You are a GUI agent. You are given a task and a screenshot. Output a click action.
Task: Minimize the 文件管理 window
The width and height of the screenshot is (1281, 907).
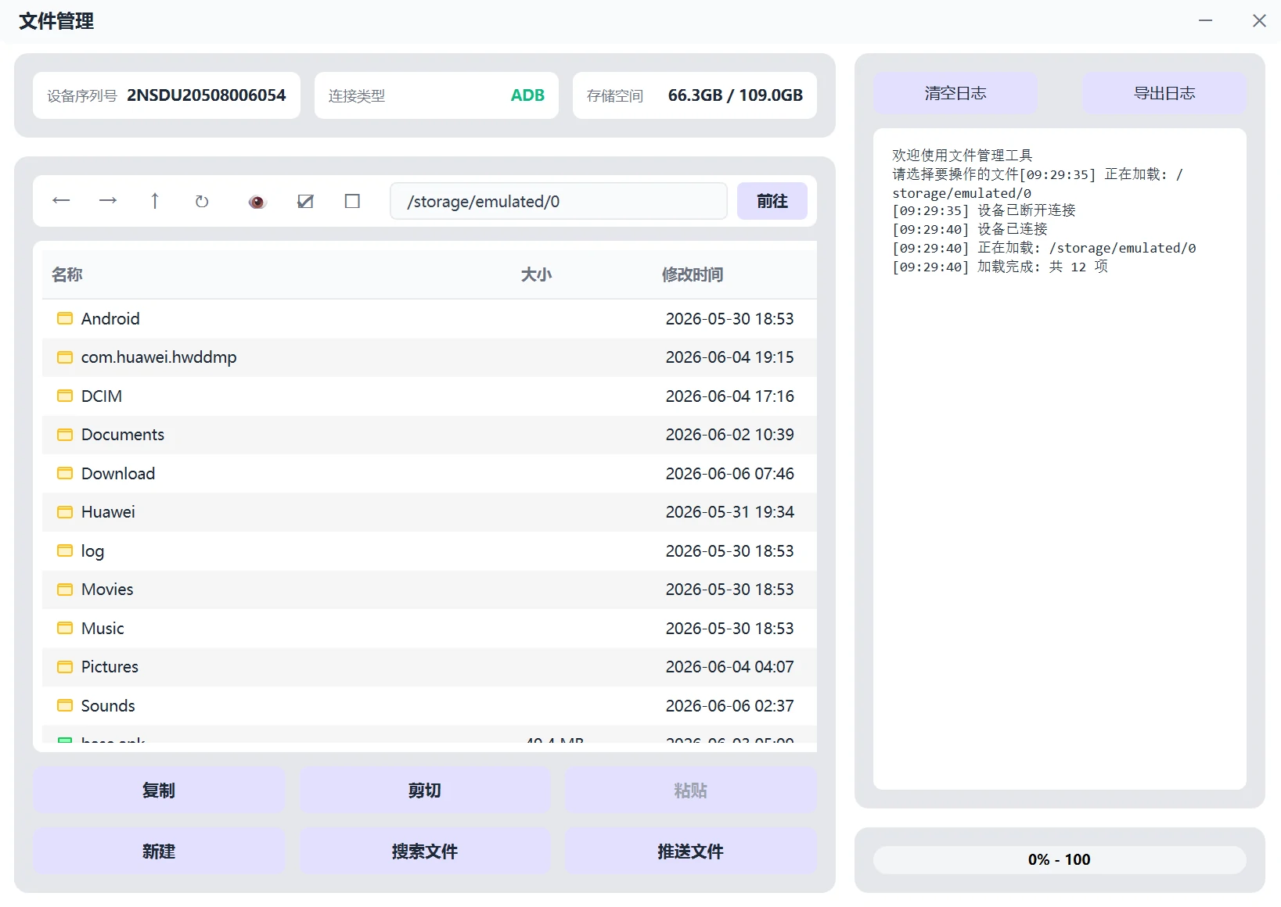pyautogui.click(x=1206, y=20)
